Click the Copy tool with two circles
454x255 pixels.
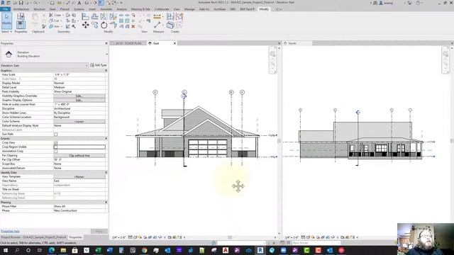click(94, 25)
